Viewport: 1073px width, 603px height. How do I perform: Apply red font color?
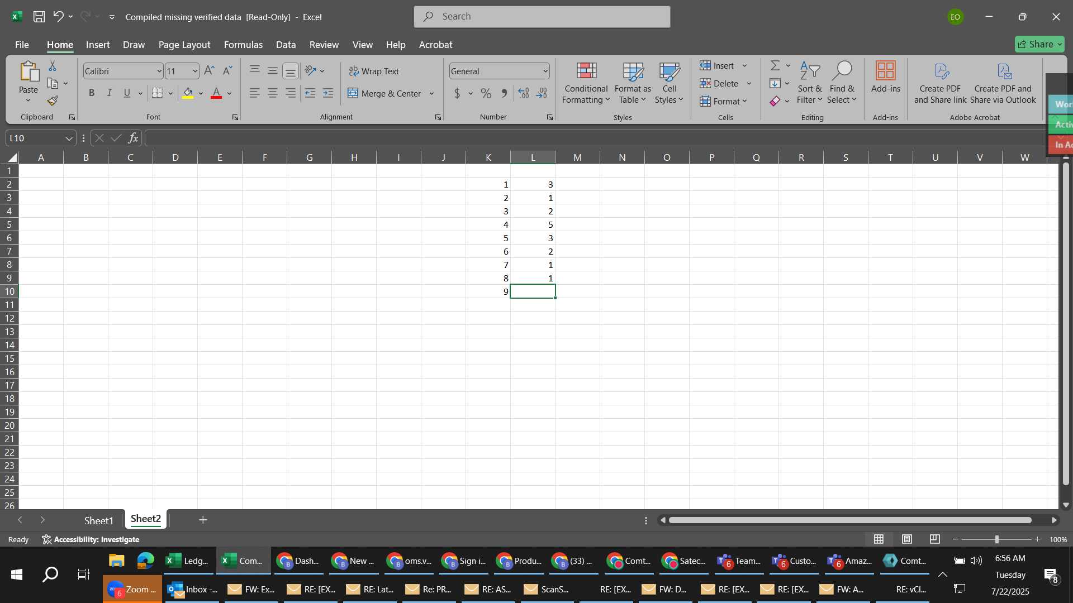tap(216, 93)
